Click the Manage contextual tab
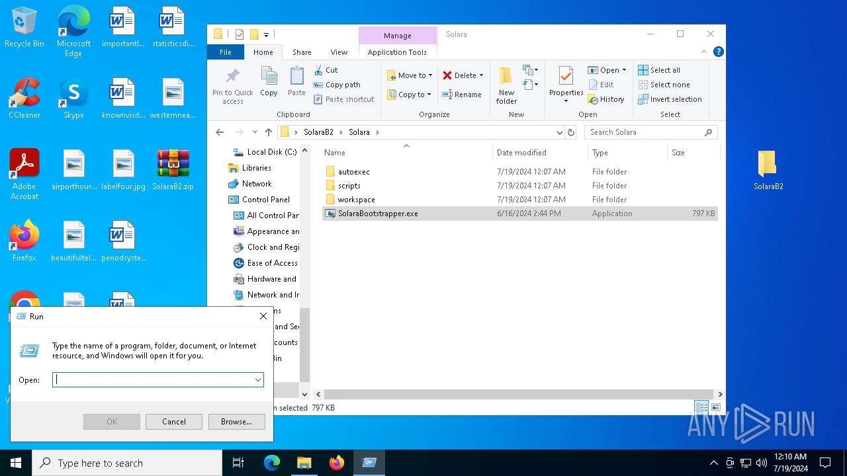 [398, 36]
